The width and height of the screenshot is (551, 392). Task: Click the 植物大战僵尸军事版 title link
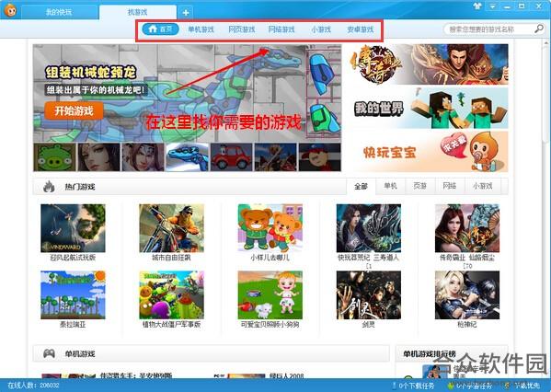(171, 325)
